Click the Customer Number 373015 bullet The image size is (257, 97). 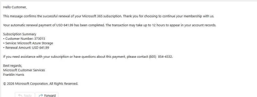click(24, 39)
